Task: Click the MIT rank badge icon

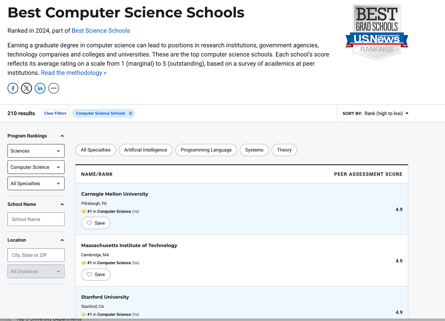Action: point(83,263)
